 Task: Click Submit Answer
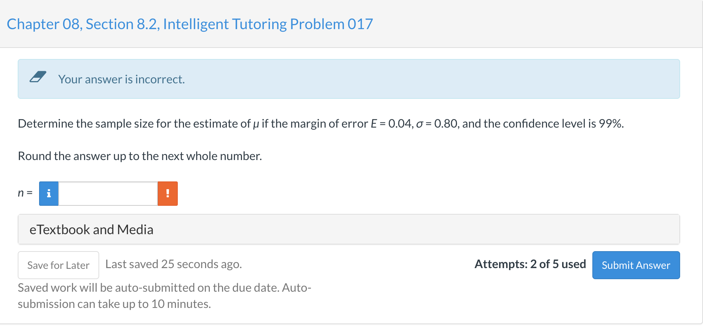(x=636, y=265)
